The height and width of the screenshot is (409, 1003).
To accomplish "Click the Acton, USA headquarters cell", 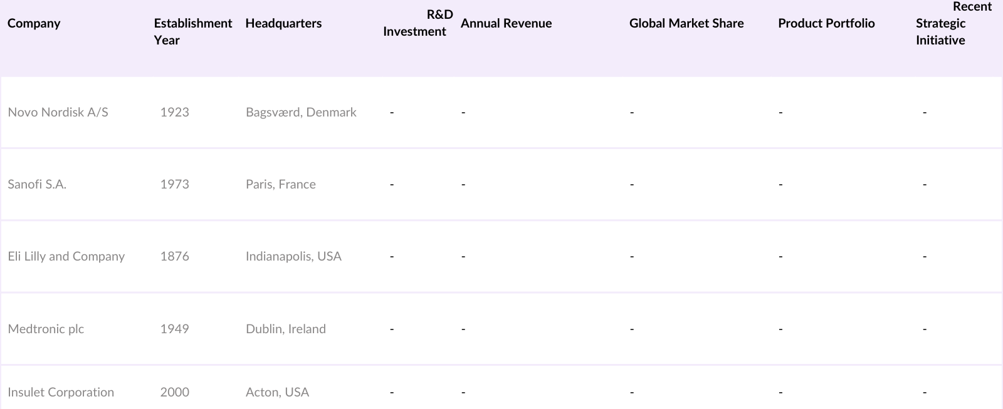I will pyautogui.click(x=277, y=392).
